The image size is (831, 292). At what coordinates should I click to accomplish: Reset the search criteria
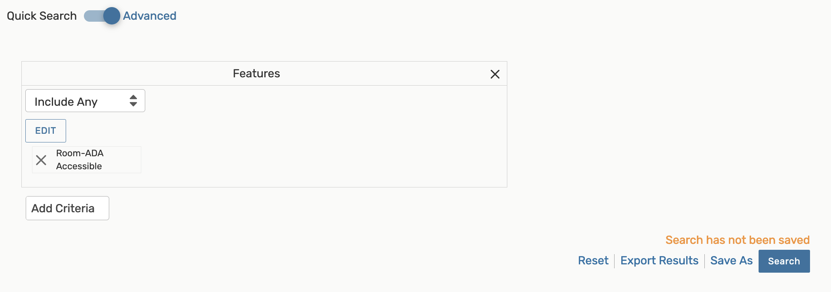click(593, 260)
